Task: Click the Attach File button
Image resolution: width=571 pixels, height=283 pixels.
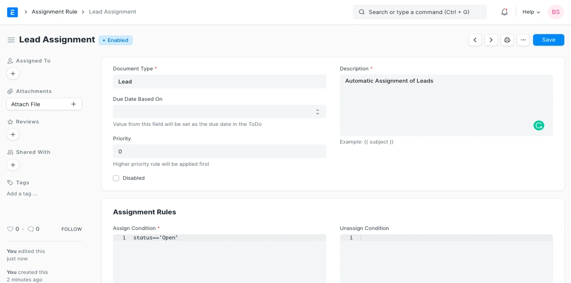Action: (44, 104)
